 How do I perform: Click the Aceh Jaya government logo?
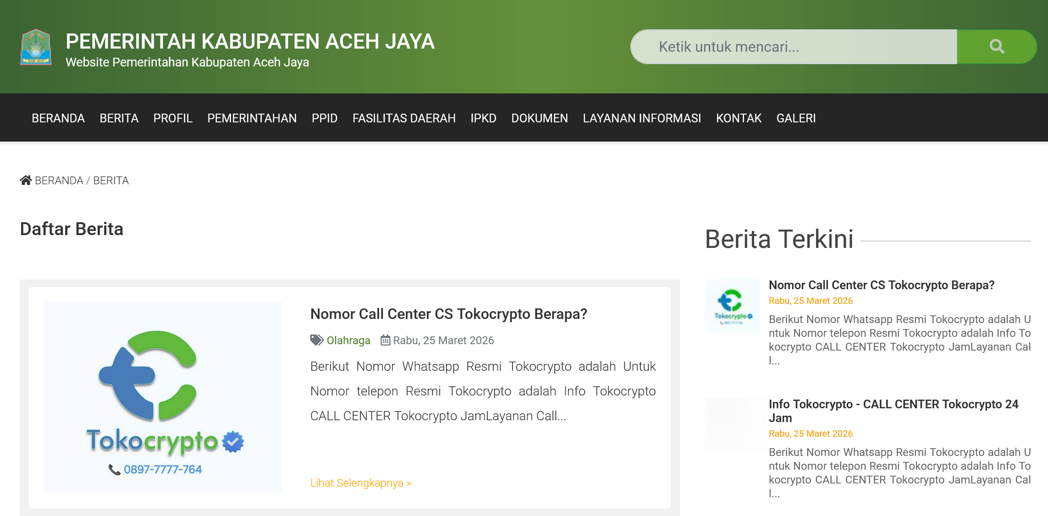(x=36, y=47)
